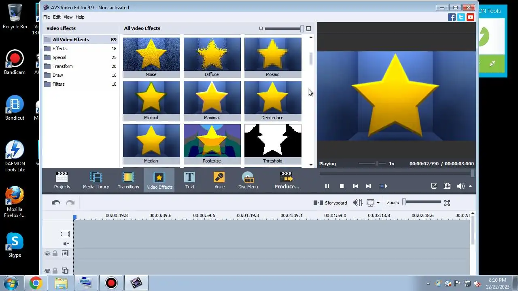The width and height of the screenshot is (518, 291).
Task: Click the main video track icon
Action: pyautogui.click(x=65, y=234)
